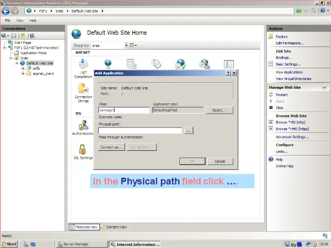Image resolution: width=331 pixels, height=248 pixels.
Task: Click the green refresh icon beside address bar
Action: point(298,10)
